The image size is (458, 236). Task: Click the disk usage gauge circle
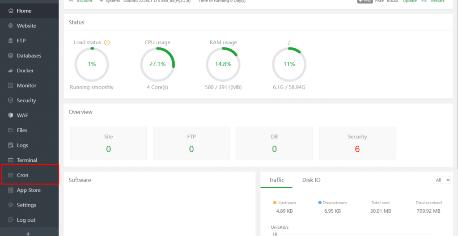[x=289, y=64]
